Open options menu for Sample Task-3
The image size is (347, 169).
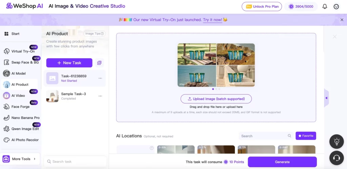(100, 96)
